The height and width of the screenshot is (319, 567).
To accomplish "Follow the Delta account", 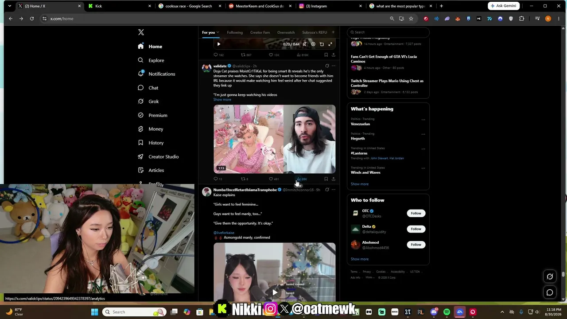I will [x=416, y=229].
